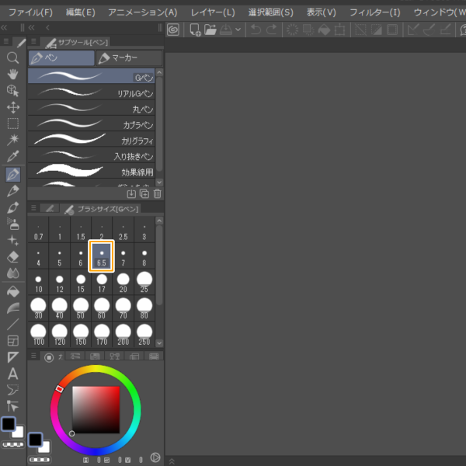This screenshot has width=466, height=466.
Task: Select the Fill bucket tool
Action: click(x=12, y=291)
